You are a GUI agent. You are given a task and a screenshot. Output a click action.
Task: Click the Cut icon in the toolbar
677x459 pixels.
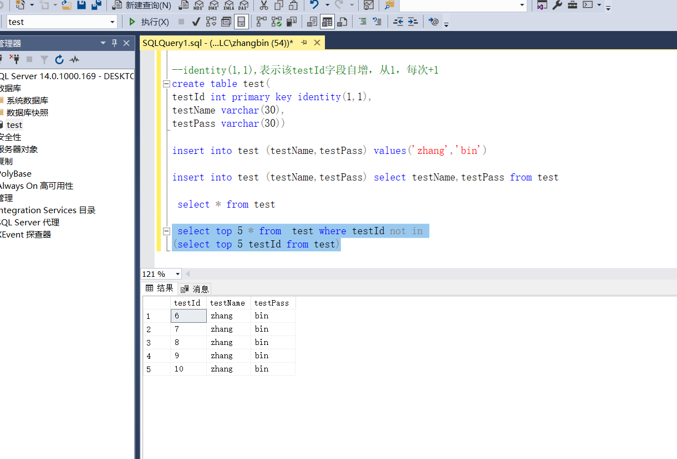tap(264, 6)
